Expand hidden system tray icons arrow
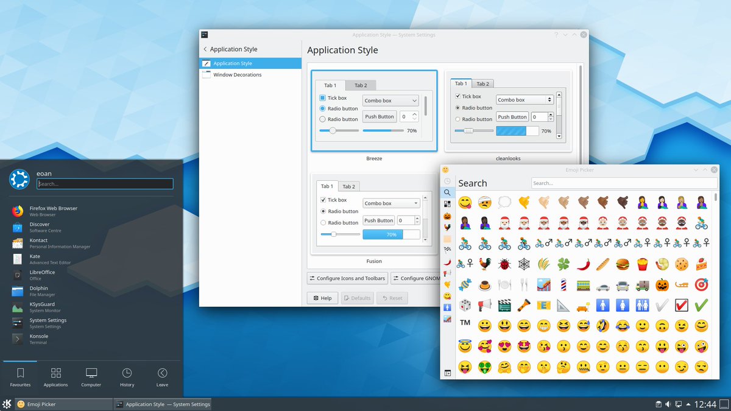Screen dimensions: 731x411 (689, 404)
